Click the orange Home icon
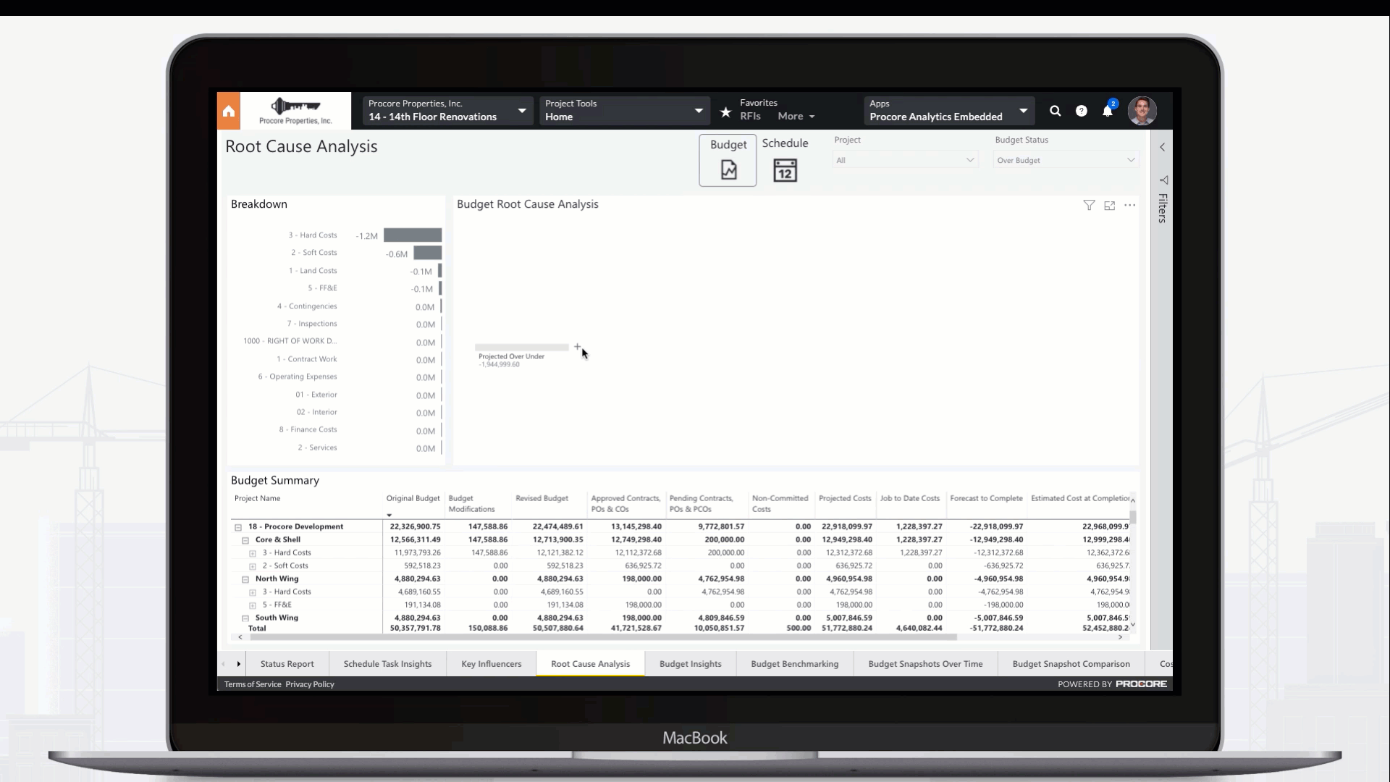 (229, 111)
